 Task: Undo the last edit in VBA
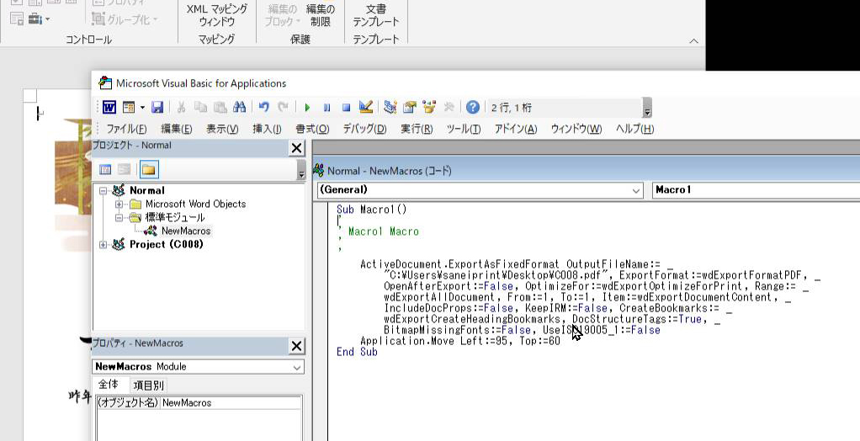[x=264, y=108]
